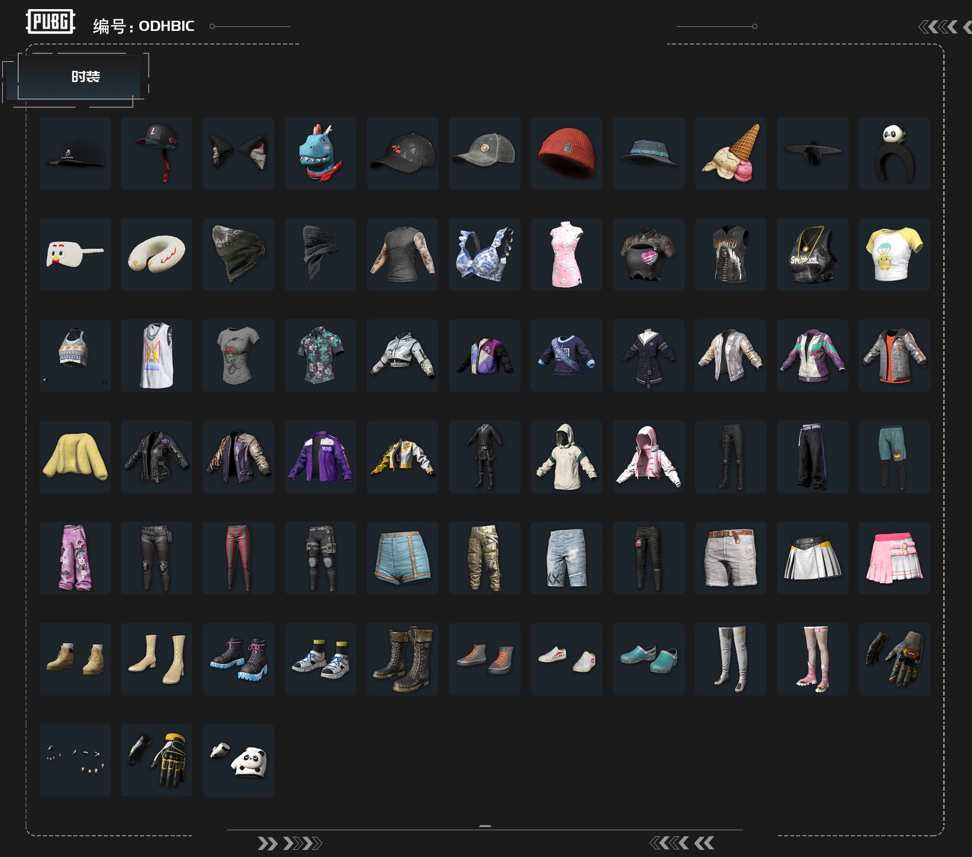Select the cream white hoodie
Screen dimensions: 972x857
point(566,457)
